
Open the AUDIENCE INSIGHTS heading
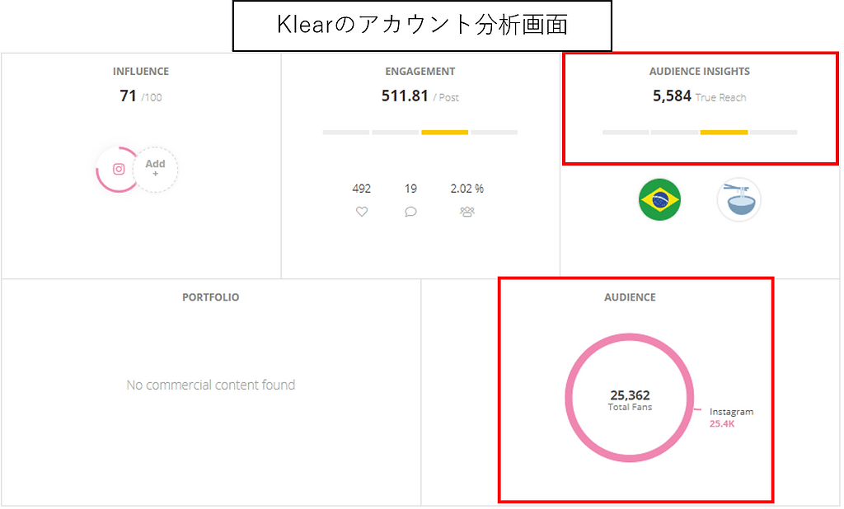pyautogui.click(x=699, y=71)
